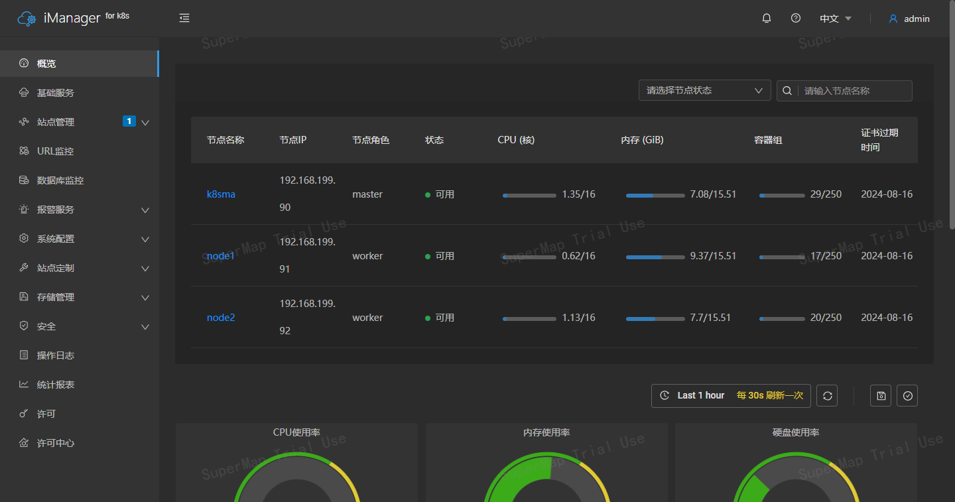
Task: Click the 站点管理 sidebar icon
Action: pos(24,122)
